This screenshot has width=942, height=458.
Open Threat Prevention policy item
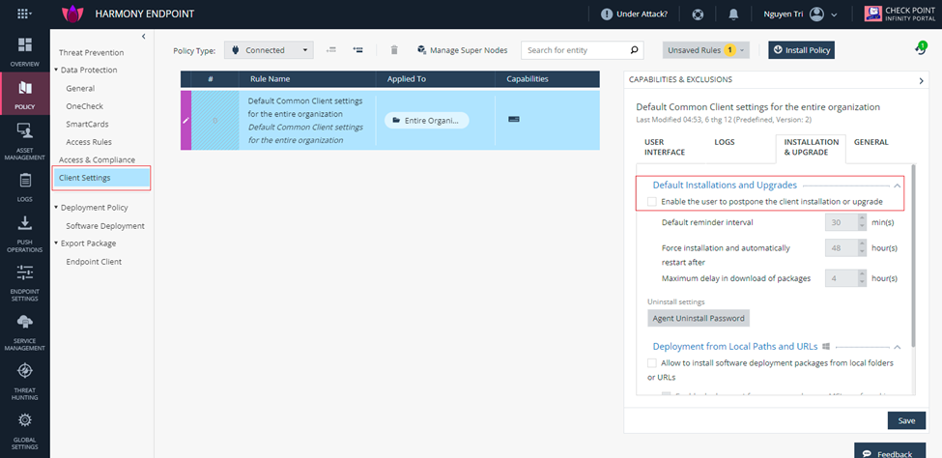click(x=92, y=53)
